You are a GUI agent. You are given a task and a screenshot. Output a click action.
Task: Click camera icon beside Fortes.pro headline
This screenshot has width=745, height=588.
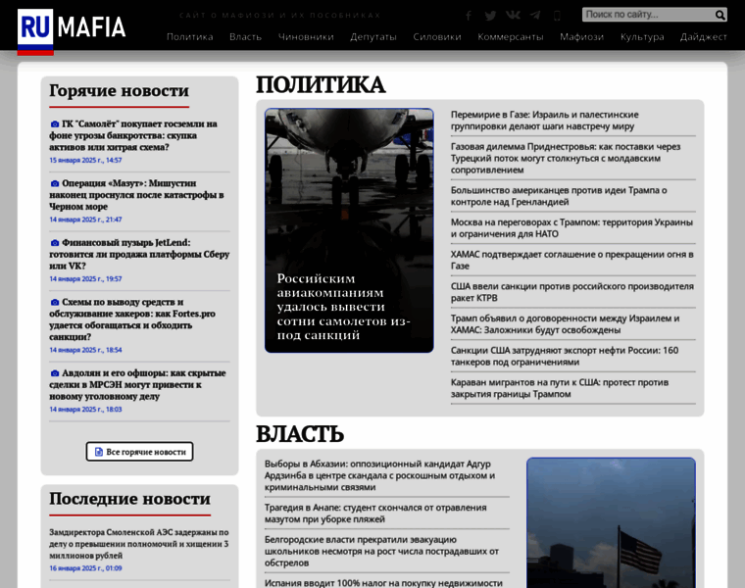click(55, 302)
